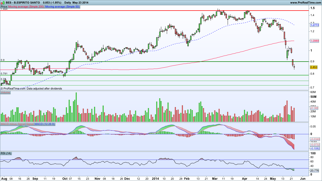The height and width of the screenshot is (181, 322).
Task: Open the www.ProRealTime.com link
Action: click(305, 3)
